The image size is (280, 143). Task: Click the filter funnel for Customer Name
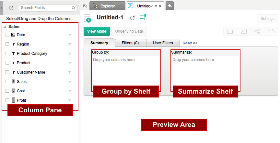click(x=70, y=72)
